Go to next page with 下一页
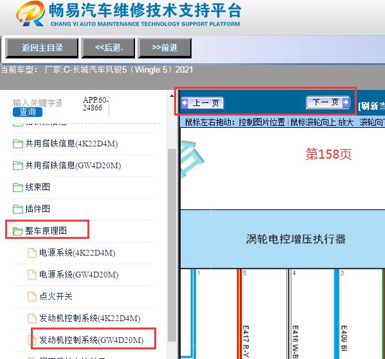This screenshot has height=359, width=385. pos(328,102)
